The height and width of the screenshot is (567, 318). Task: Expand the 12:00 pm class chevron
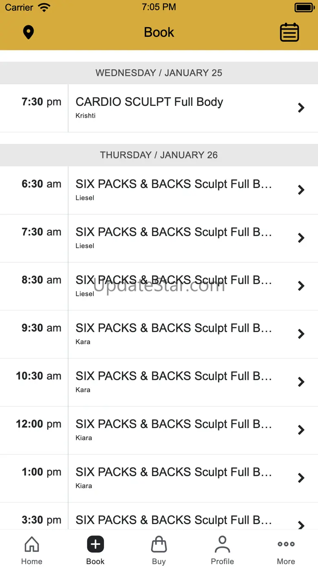(x=301, y=430)
